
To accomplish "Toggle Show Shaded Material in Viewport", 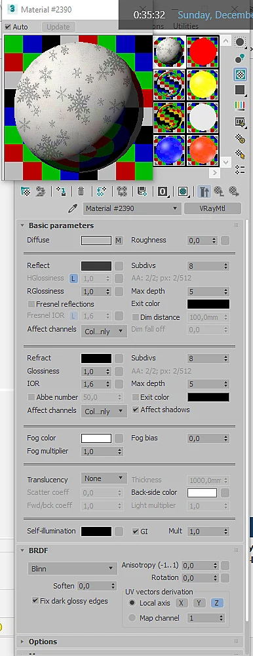I will (x=183, y=191).
